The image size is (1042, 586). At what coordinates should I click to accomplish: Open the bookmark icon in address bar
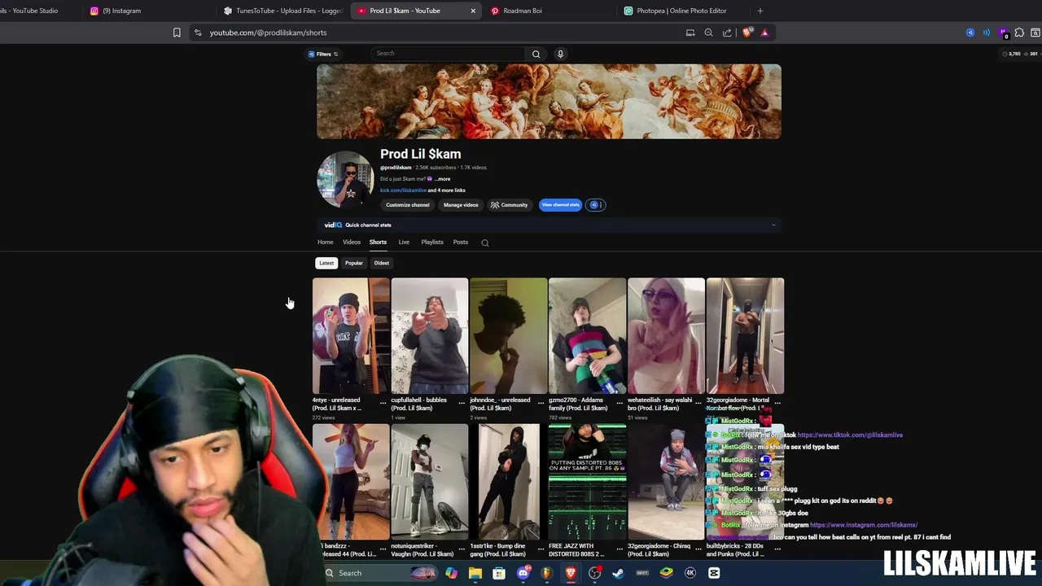[x=177, y=33]
